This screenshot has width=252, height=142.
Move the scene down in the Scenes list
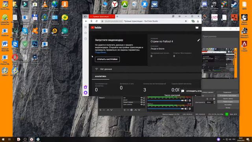pyautogui.click(x=111, y=110)
